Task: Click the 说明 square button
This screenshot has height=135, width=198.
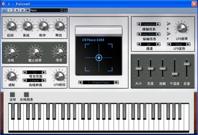Action: click(12, 95)
